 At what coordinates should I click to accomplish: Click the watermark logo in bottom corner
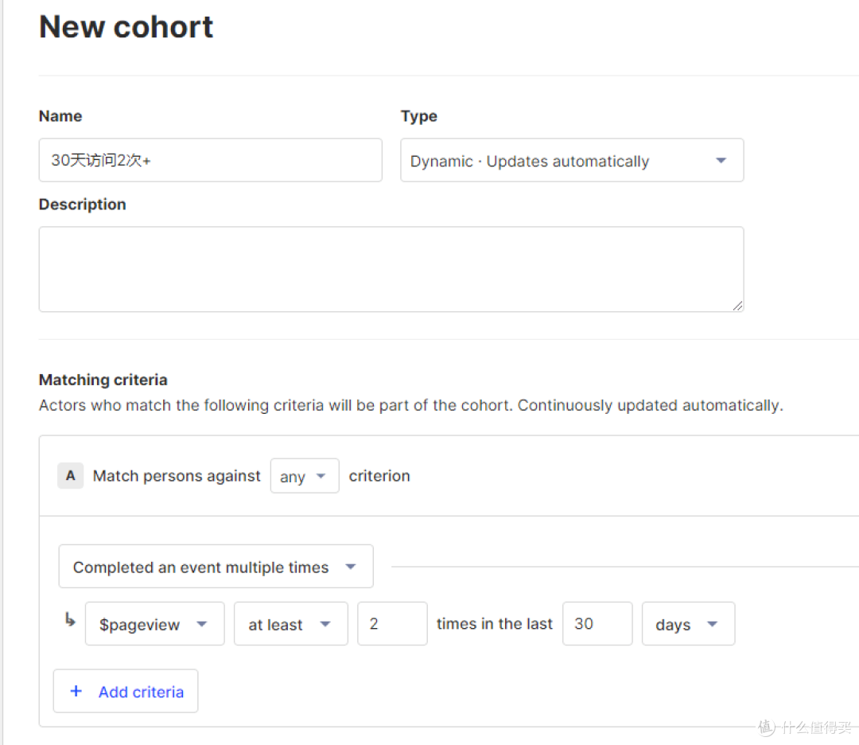click(766, 727)
